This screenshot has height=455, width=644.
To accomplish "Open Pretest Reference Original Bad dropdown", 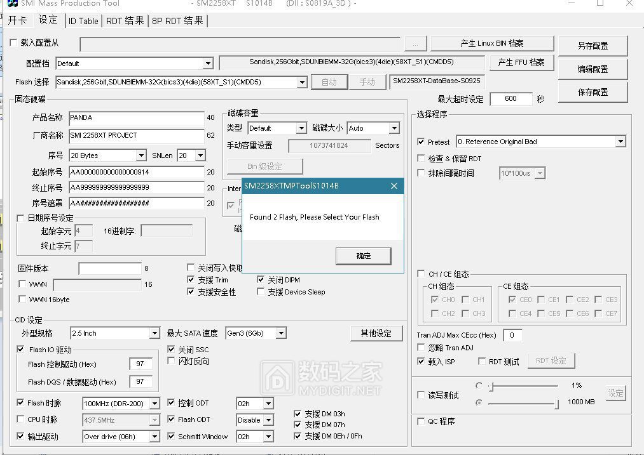I will point(620,142).
